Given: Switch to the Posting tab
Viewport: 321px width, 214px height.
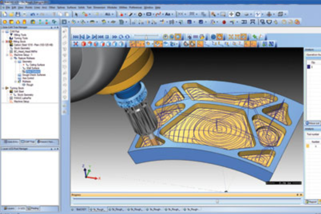Looking at the screenshot, I should coord(34,208).
